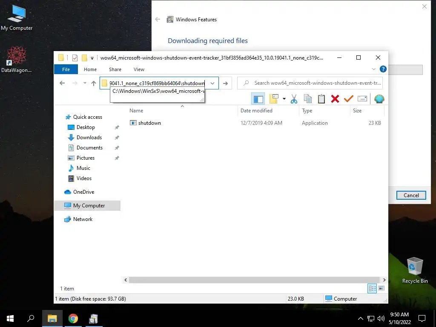
Task: Click into the address bar path field
Action: coord(157,83)
